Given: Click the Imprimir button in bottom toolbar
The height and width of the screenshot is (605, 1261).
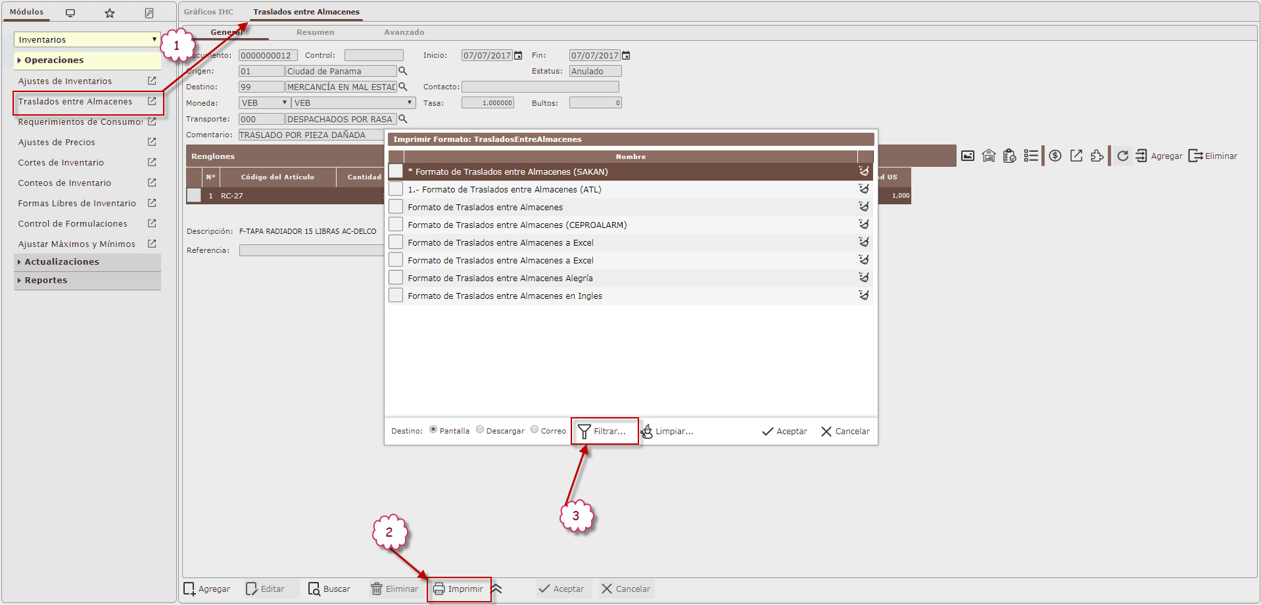Looking at the screenshot, I should pos(458,589).
